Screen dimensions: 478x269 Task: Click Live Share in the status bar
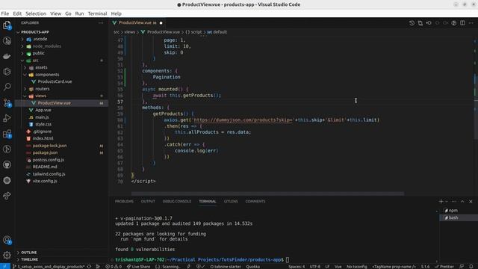[138, 267]
